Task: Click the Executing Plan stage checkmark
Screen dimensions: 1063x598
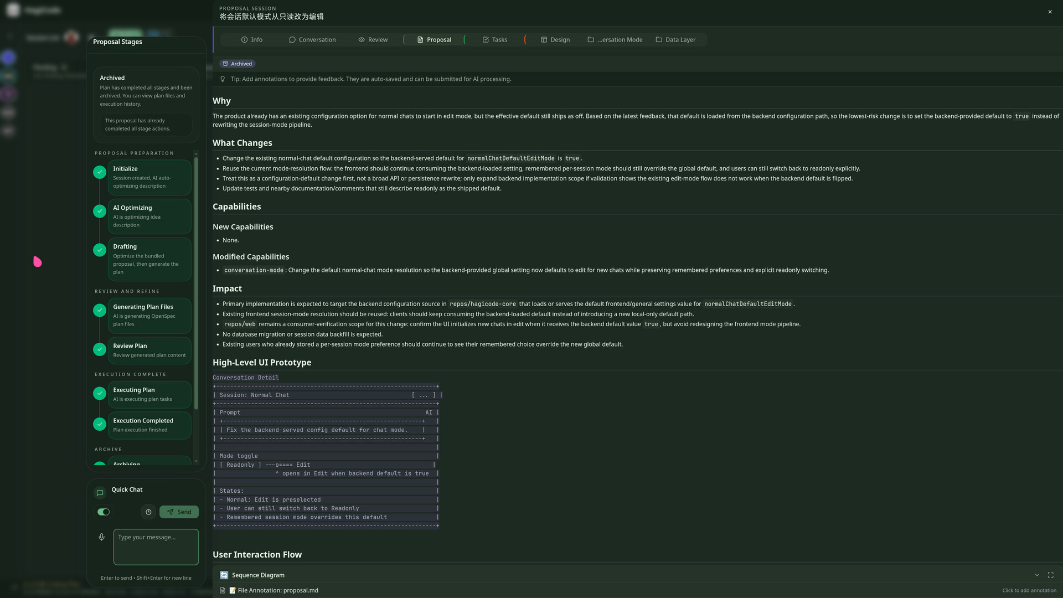Action: (100, 394)
